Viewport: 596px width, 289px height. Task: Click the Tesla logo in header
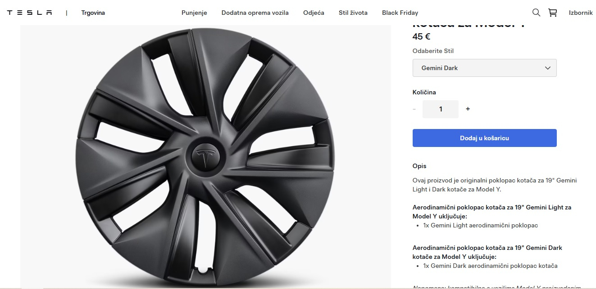tap(29, 13)
